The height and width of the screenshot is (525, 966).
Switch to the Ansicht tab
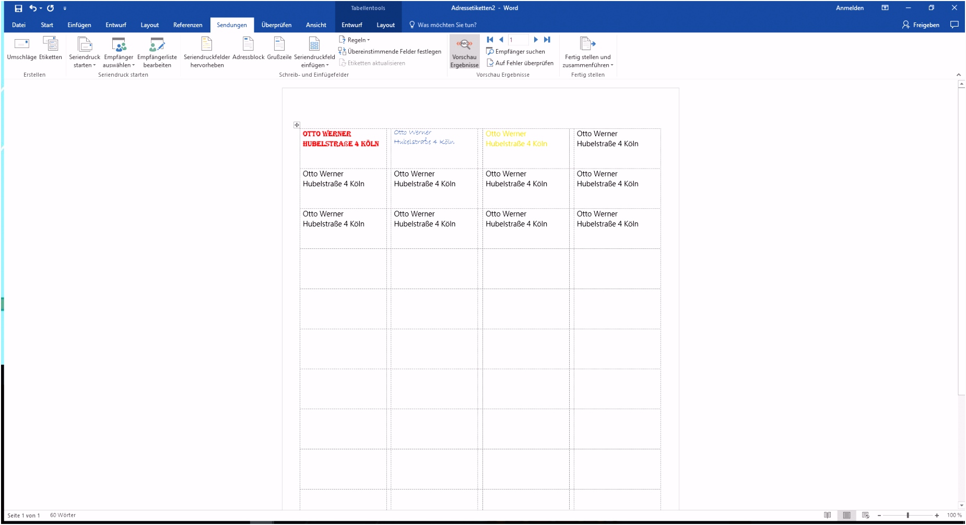coord(316,25)
